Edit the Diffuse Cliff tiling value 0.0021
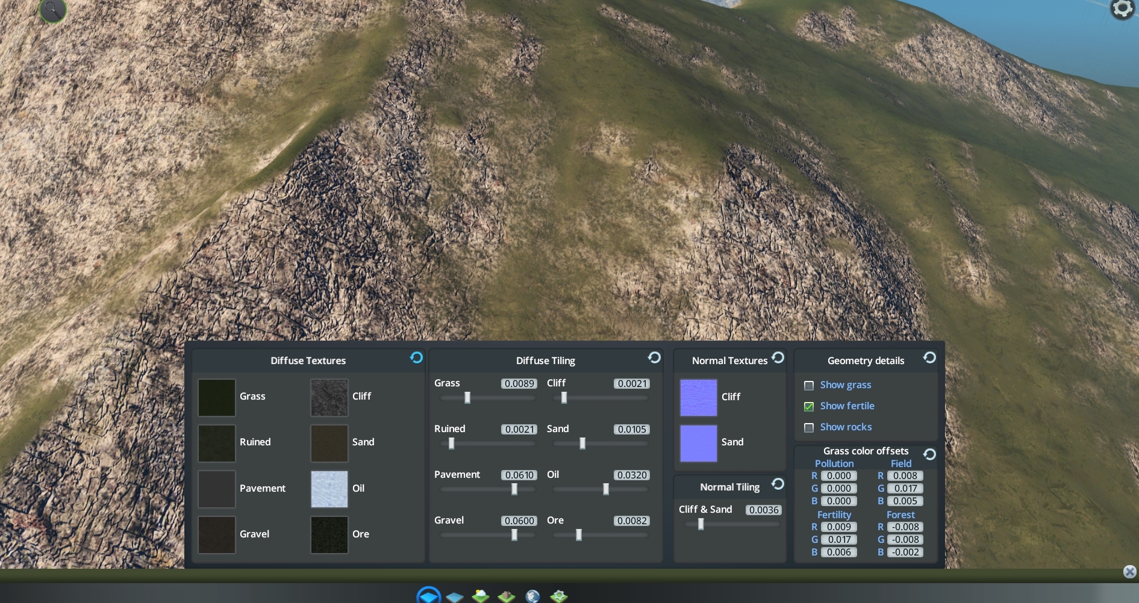 tap(631, 383)
